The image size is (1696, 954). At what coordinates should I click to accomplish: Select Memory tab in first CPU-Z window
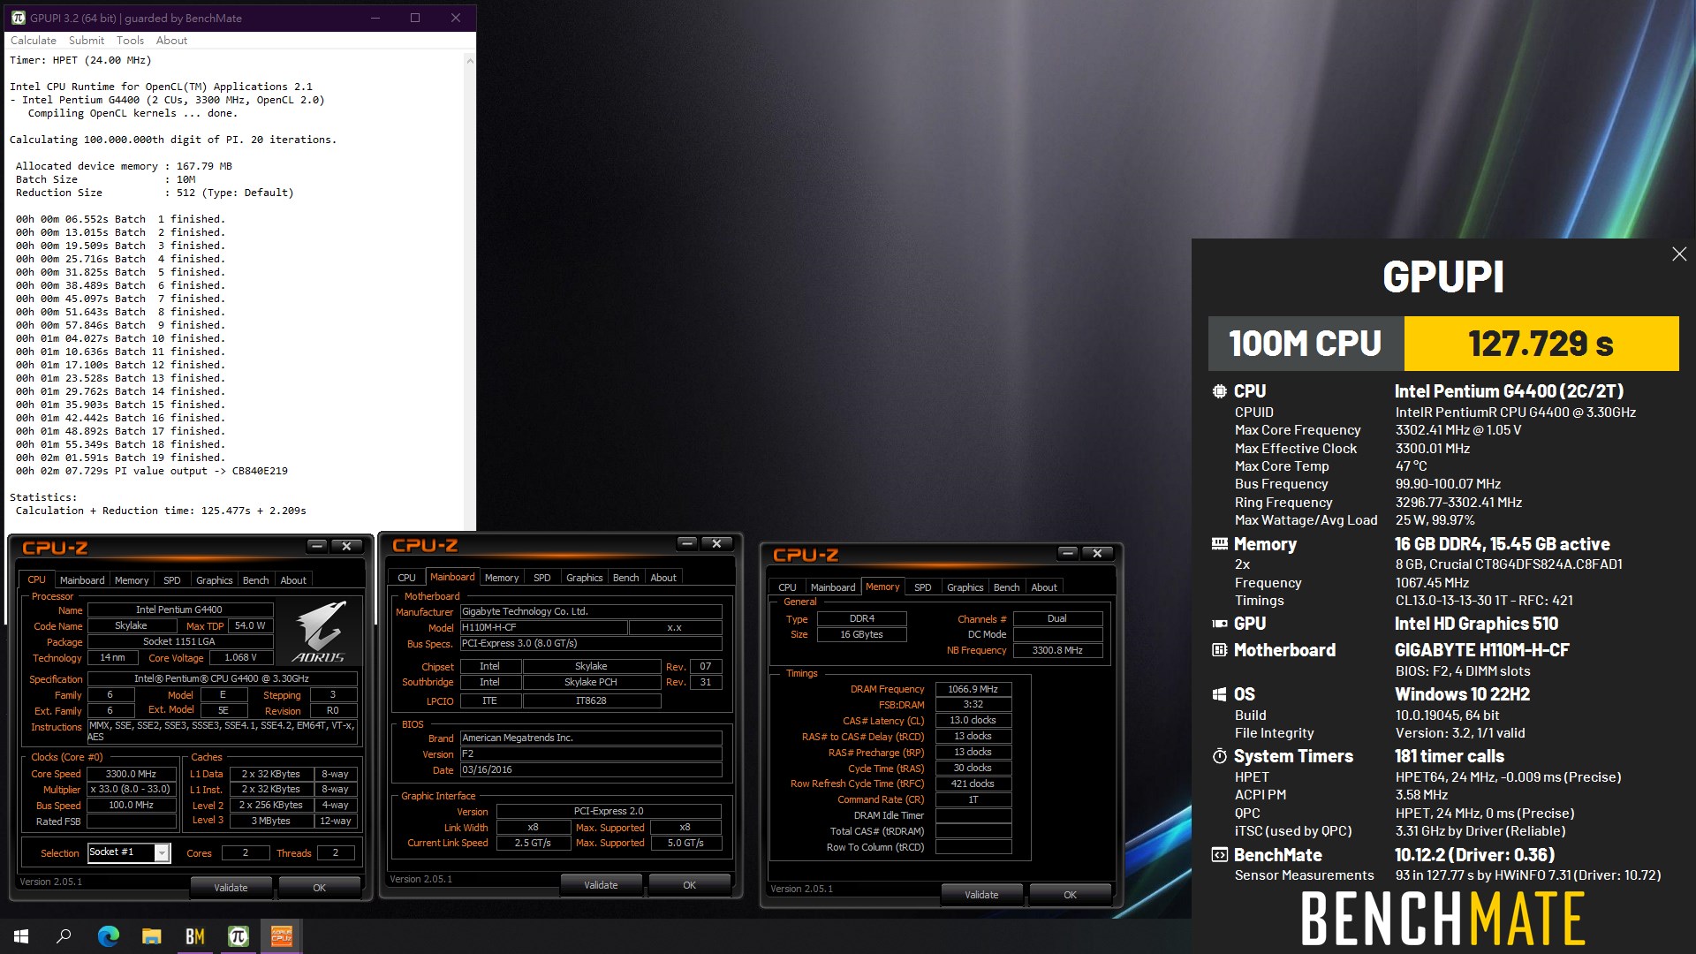132,580
